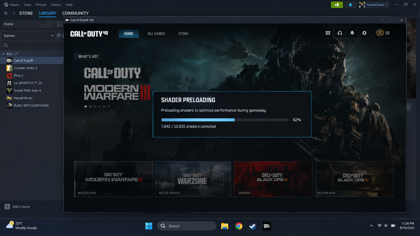Open the AmmarFaisal account dropdown

tap(374, 5)
